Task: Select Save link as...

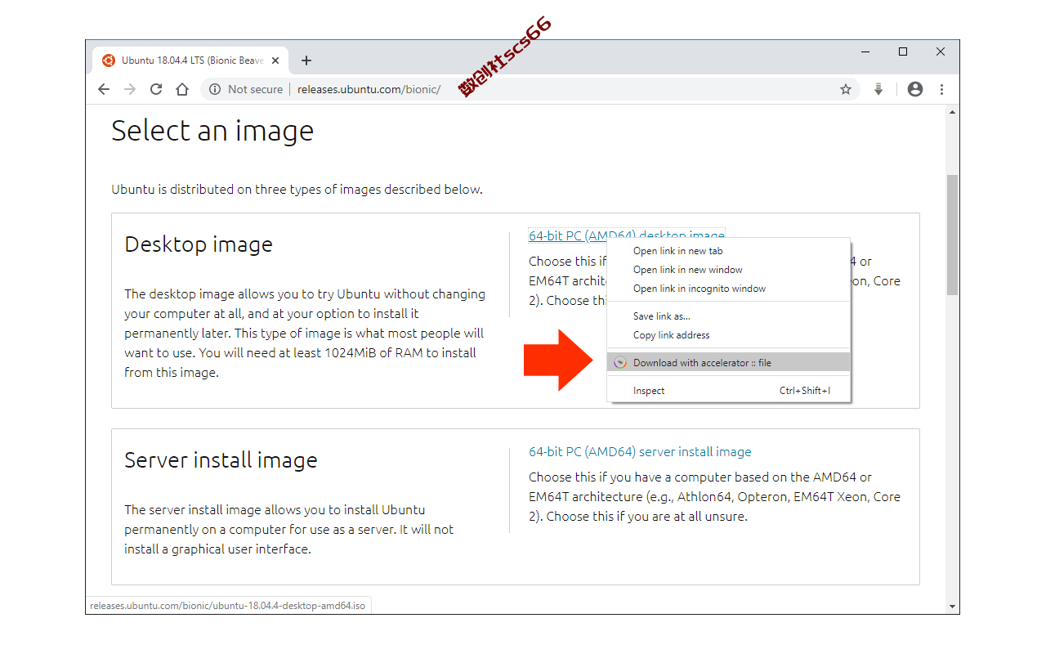Action: 729,316
